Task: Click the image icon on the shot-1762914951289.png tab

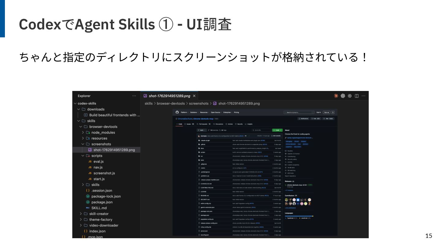Action: coord(145,96)
